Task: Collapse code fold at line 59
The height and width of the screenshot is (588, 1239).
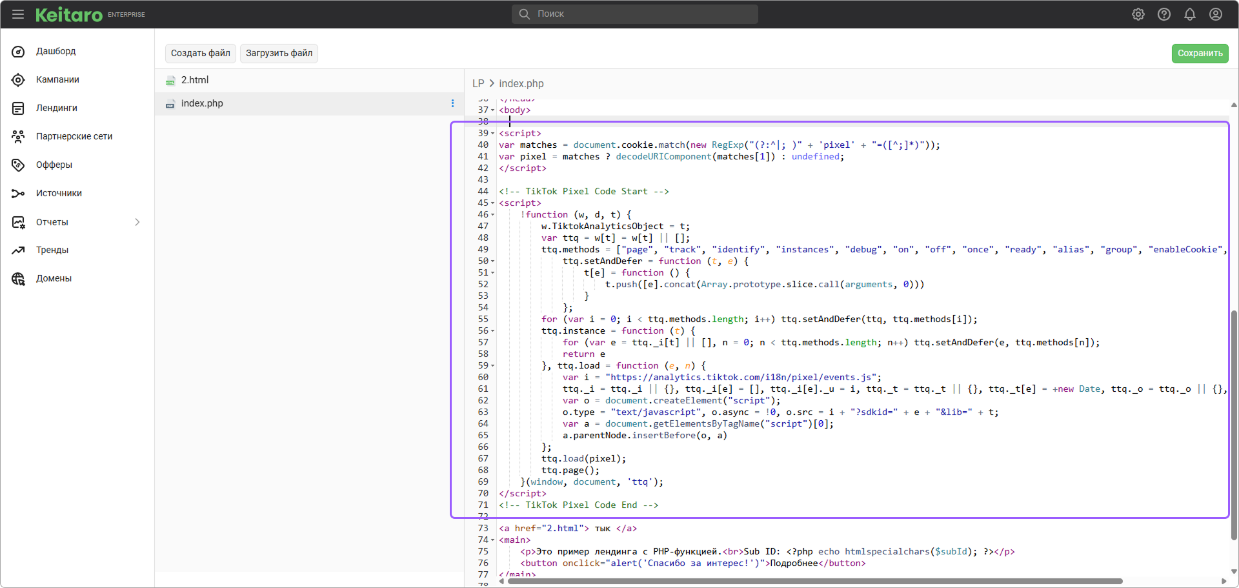Action: [493, 366]
